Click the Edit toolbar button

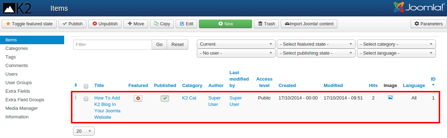(186, 24)
